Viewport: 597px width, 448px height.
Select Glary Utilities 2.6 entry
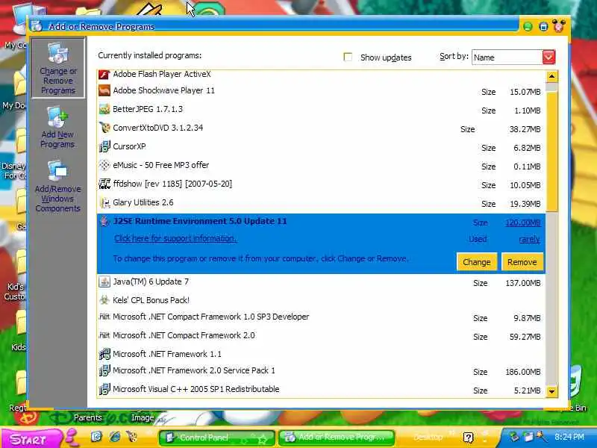[322, 202]
